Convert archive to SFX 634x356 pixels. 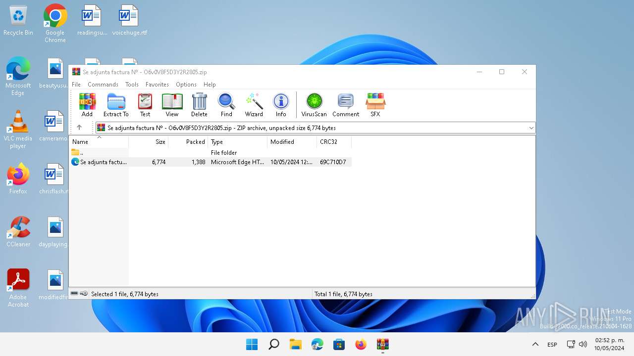coord(375,105)
